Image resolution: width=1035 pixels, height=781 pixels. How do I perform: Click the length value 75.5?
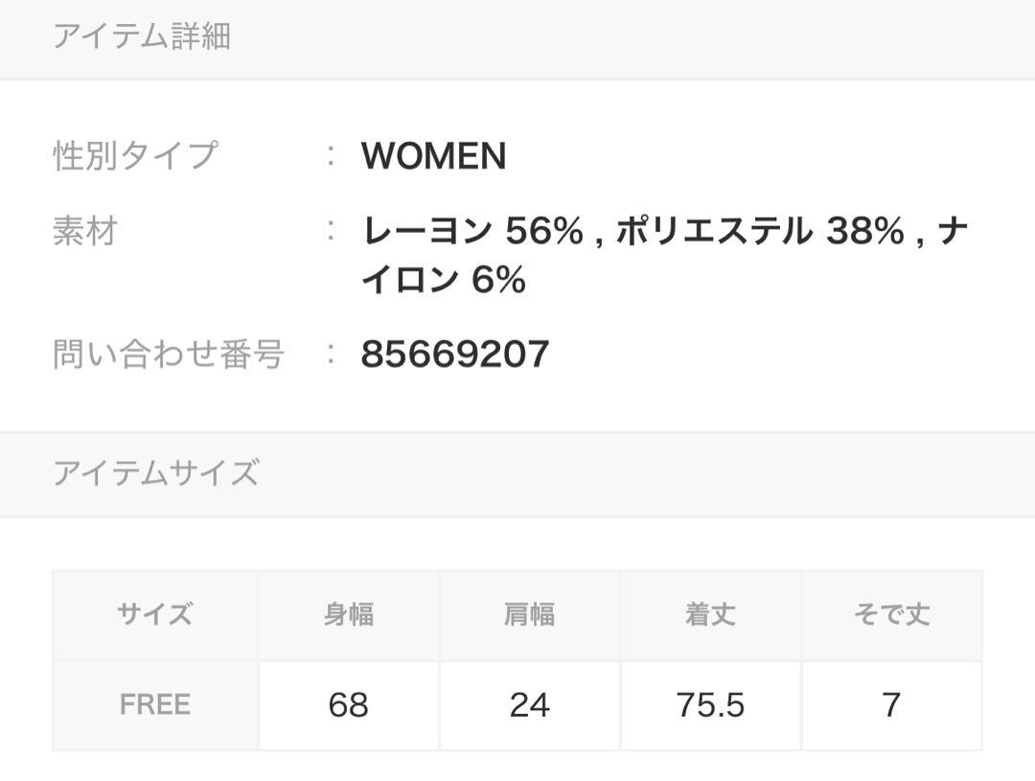pyautogui.click(x=710, y=705)
